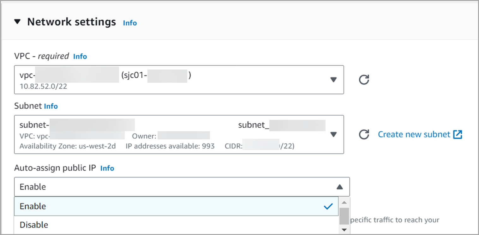Click the blue checkmark on Enable
The width and height of the screenshot is (479, 235).
pos(328,206)
